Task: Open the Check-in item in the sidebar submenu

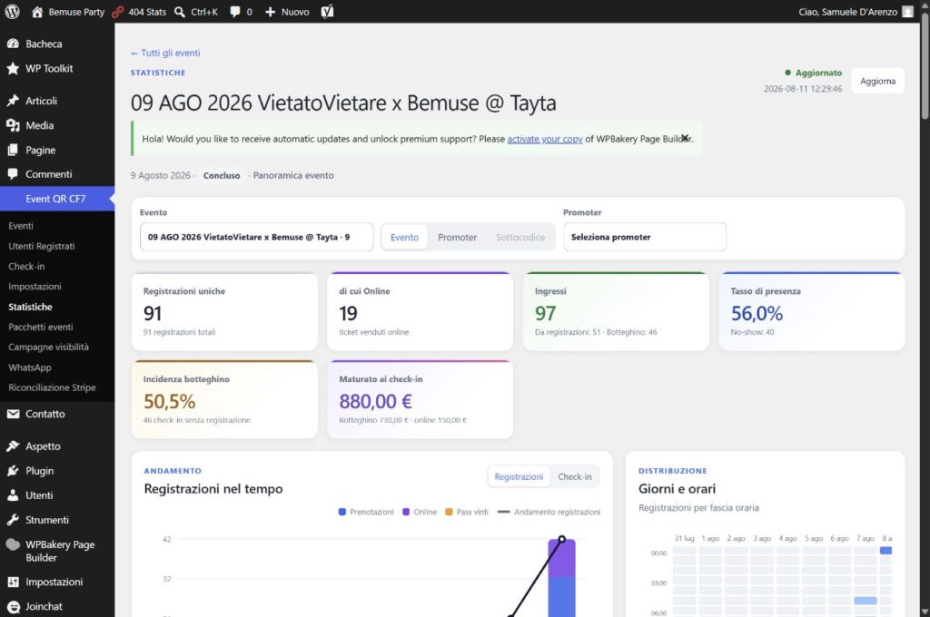Action: click(x=26, y=266)
